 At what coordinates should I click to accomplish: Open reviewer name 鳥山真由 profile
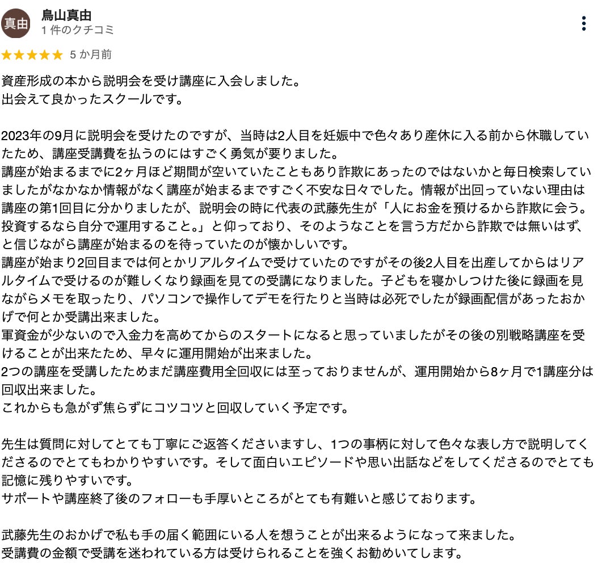click(x=66, y=15)
